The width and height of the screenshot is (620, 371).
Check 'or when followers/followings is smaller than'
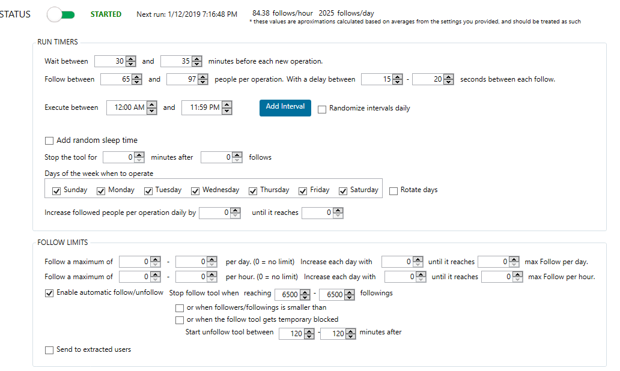[x=180, y=308]
